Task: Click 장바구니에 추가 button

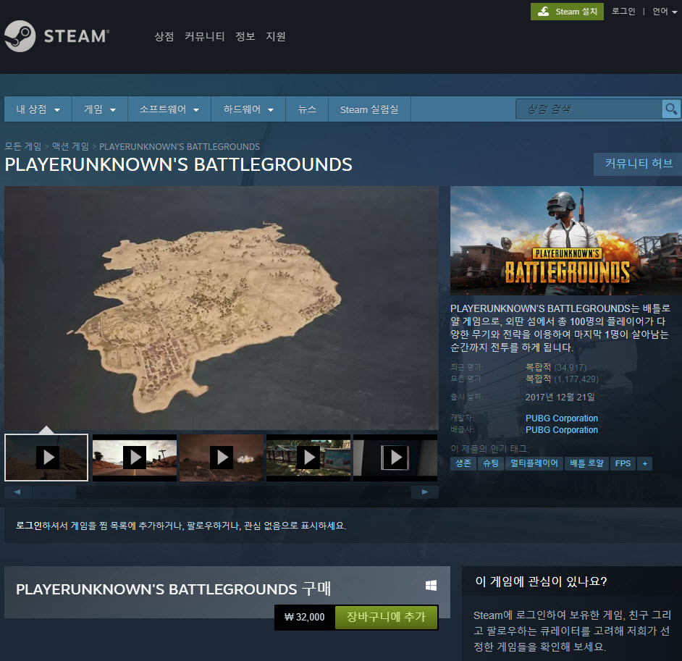Action: coord(386,617)
